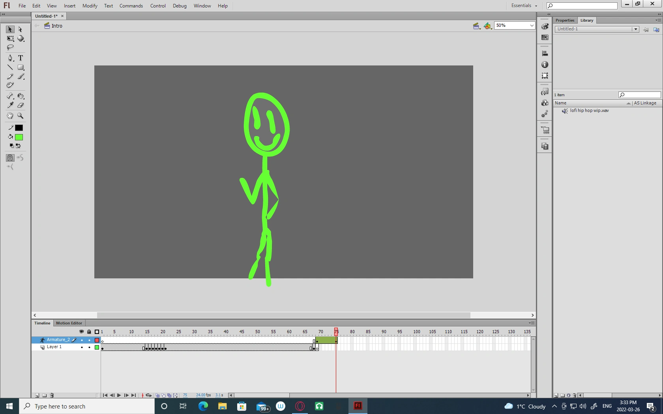The width and height of the screenshot is (663, 414).
Task: Activate the Lasso tool
Action: click(10, 47)
